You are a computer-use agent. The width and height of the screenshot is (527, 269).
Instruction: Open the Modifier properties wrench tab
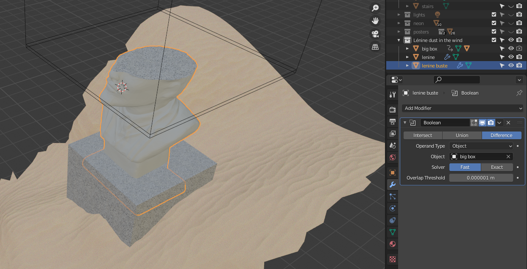click(x=393, y=185)
